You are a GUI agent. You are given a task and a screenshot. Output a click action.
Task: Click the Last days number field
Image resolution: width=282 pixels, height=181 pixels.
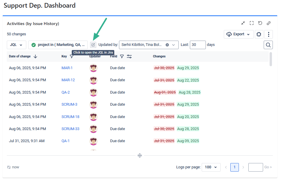click(198, 45)
